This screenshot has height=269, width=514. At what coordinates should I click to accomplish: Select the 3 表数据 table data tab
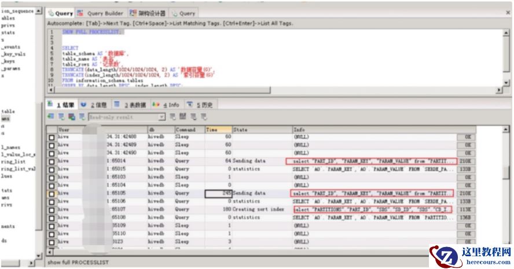click(x=130, y=105)
